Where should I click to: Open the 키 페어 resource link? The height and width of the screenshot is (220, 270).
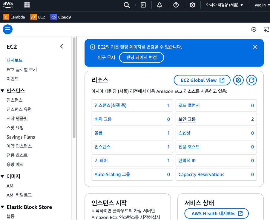[101, 161]
